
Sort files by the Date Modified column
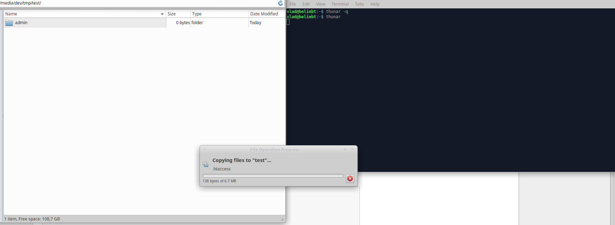point(266,14)
